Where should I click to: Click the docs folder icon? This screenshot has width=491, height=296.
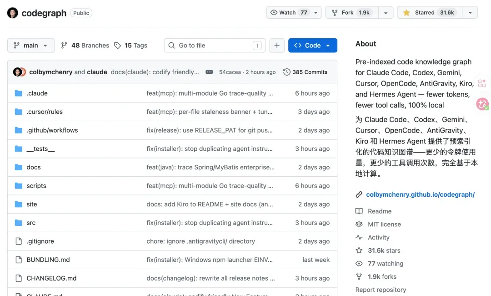point(19,167)
